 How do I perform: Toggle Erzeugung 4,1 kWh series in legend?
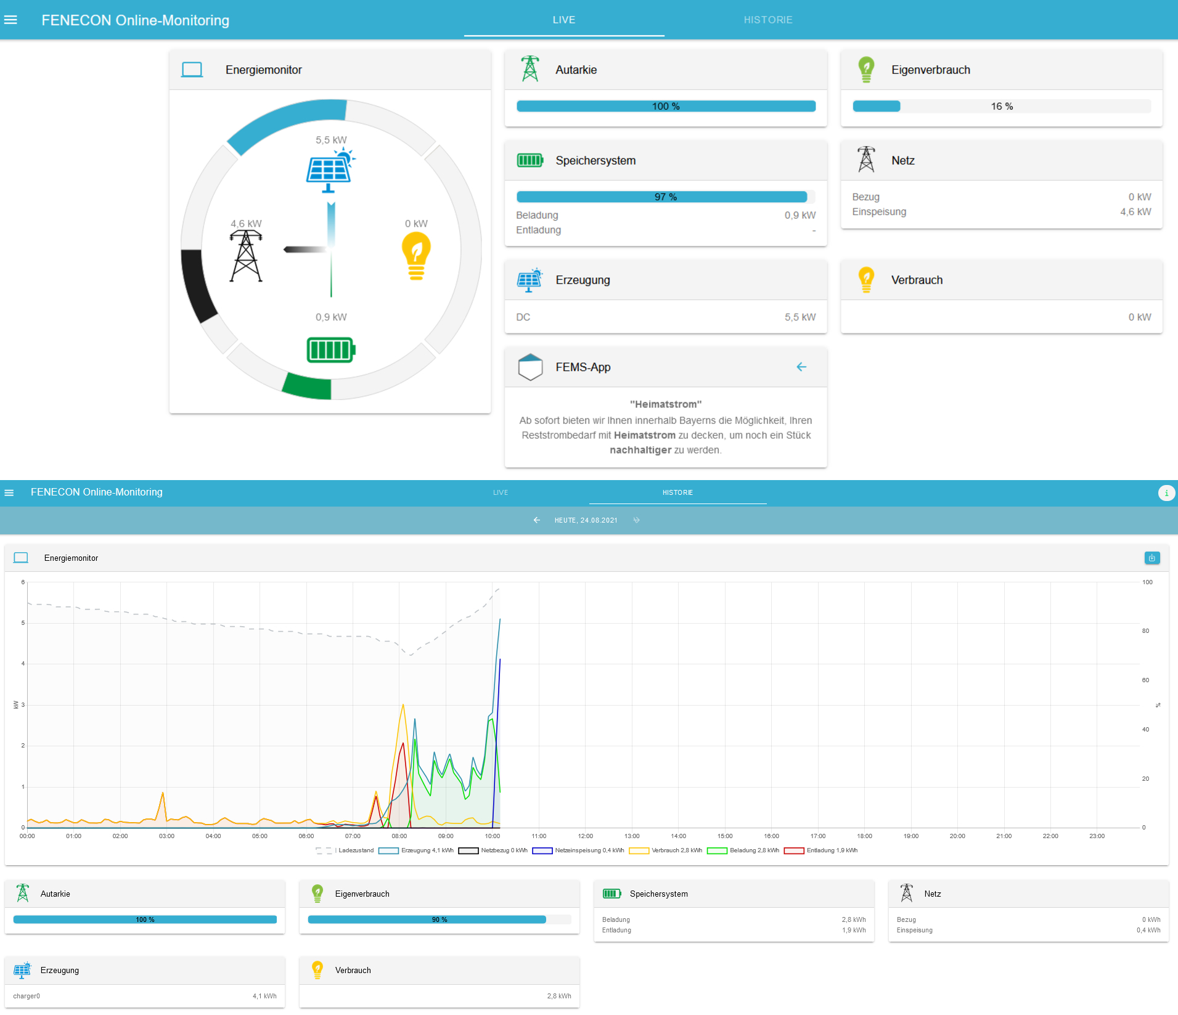[x=416, y=850]
